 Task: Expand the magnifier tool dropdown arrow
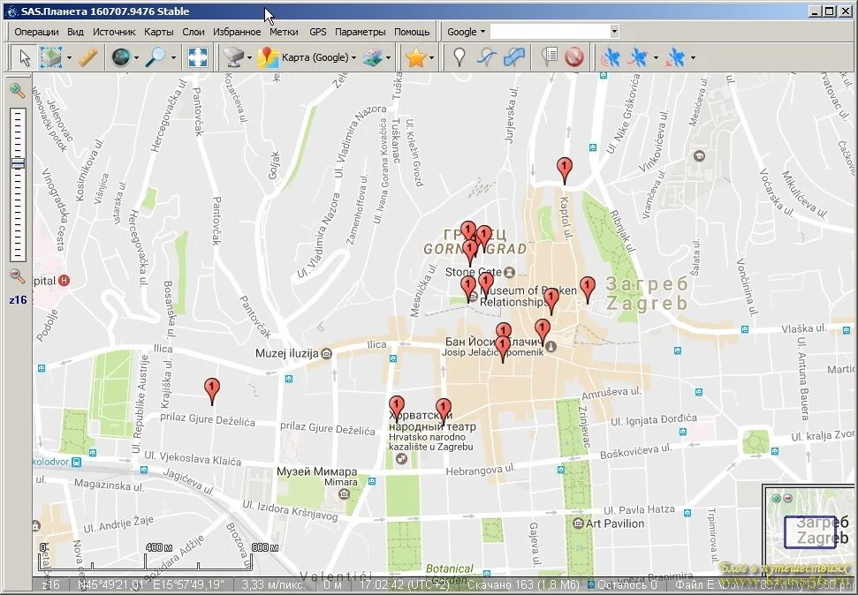point(173,57)
